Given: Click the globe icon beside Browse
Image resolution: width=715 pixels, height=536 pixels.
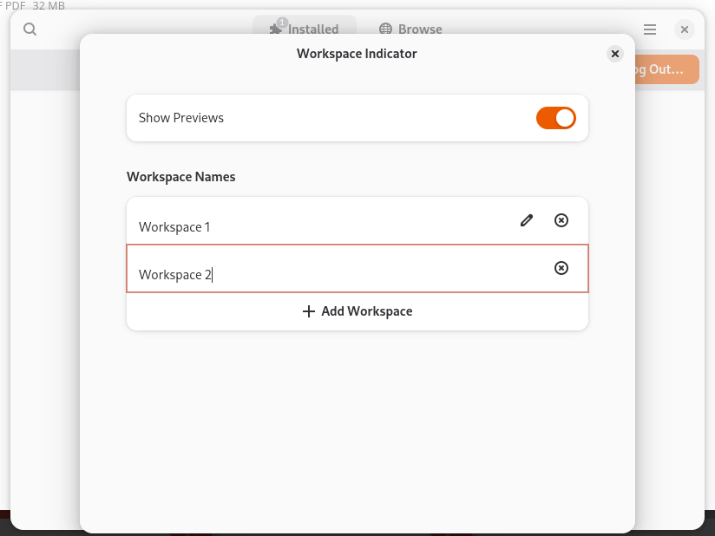Looking at the screenshot, I should coord(385,29).
